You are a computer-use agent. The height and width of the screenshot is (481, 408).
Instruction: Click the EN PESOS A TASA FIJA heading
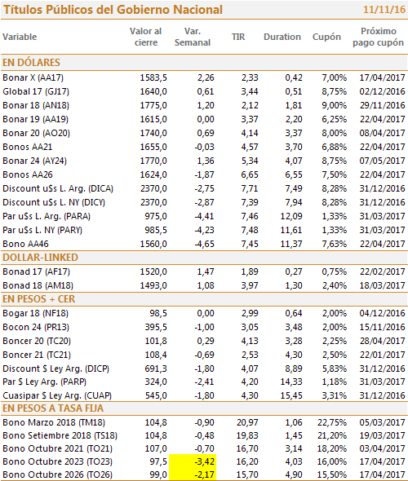tap(53, 408)
